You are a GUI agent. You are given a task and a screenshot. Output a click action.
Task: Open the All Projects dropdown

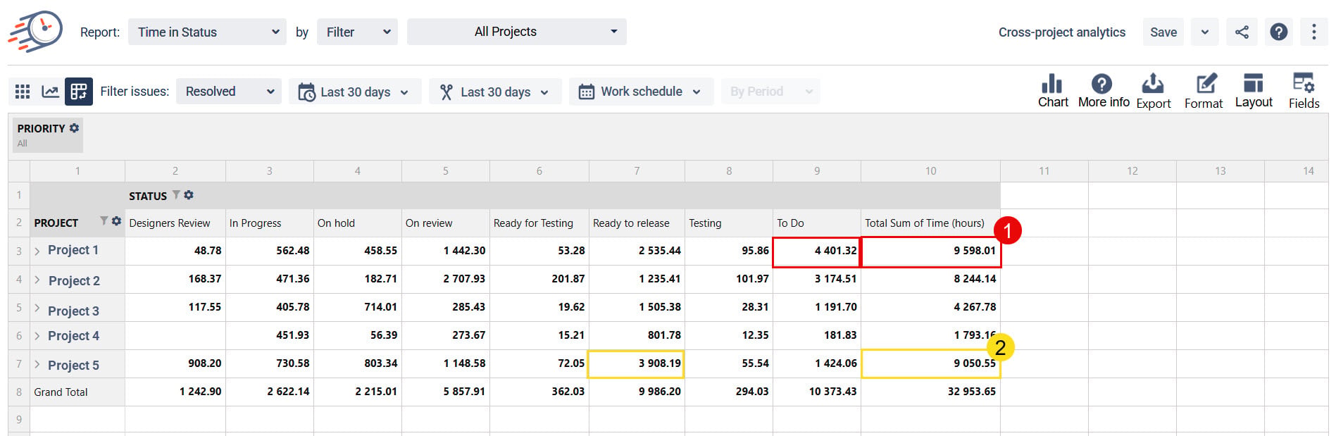tap(516, 32)
